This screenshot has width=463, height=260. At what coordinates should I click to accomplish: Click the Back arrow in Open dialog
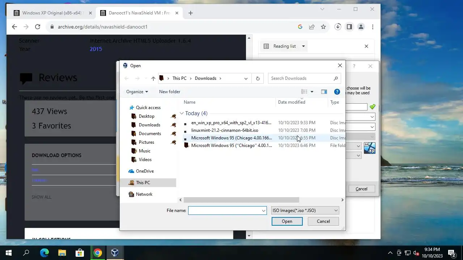coord(127,78)
